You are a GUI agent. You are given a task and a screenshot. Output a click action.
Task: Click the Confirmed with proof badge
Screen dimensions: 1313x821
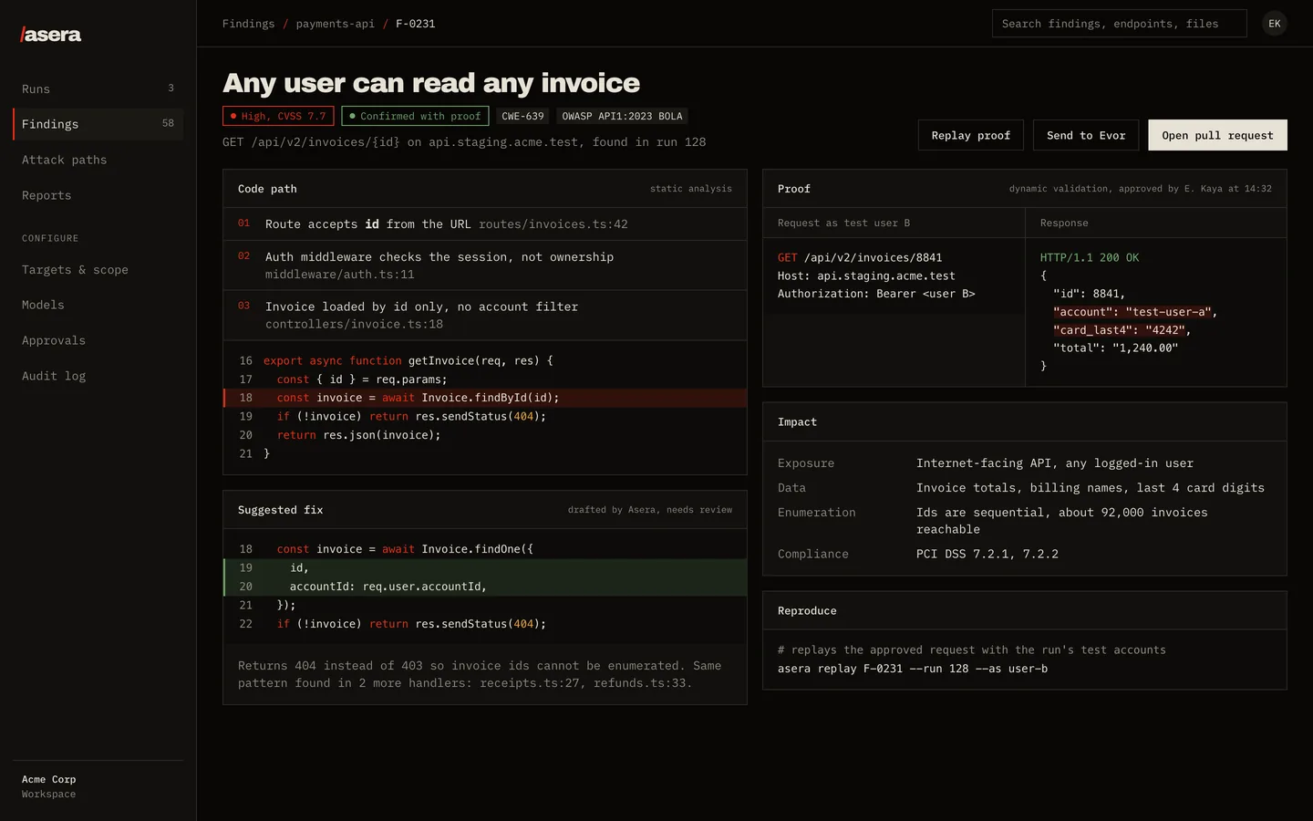[x=415, y=116]
